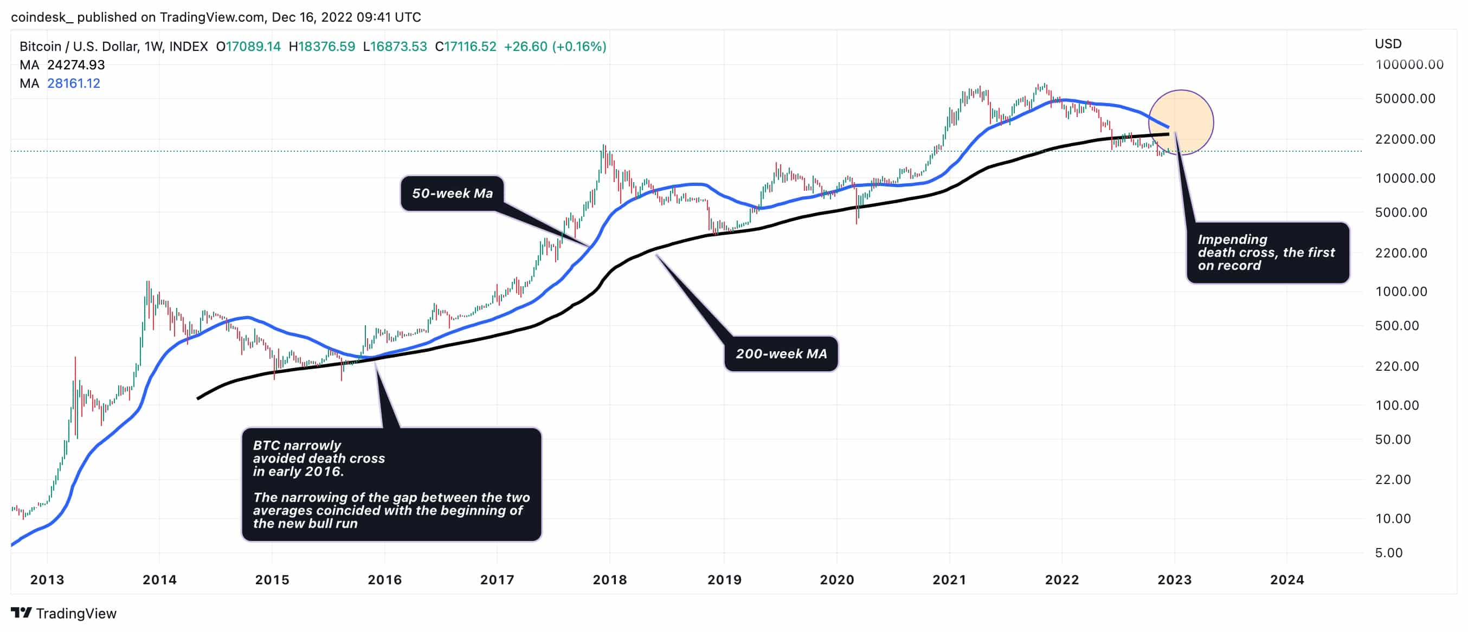1468x632 pixels.
Task: Click the Bitcoin / U.S. Dollar symbol title
Action: coord(113,46)
